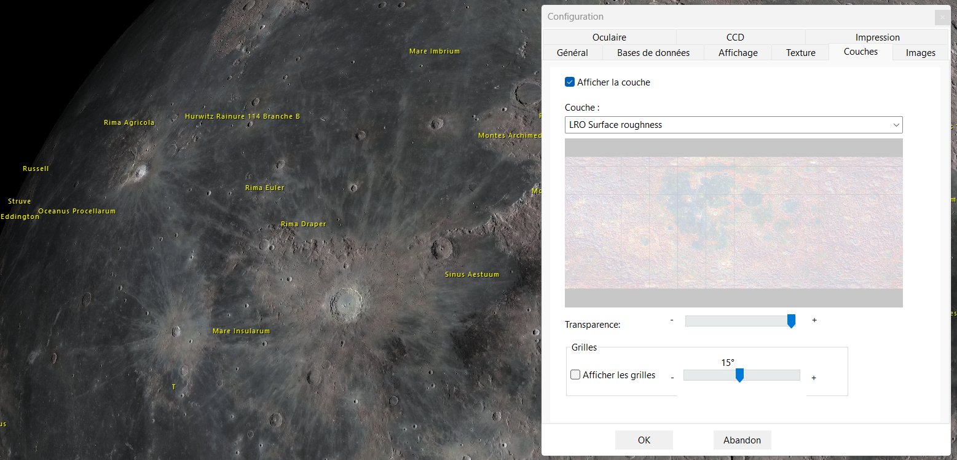This screenshot has width=957, height=460.
Task: Close the Configuration dialog
Action: (942, 17)
